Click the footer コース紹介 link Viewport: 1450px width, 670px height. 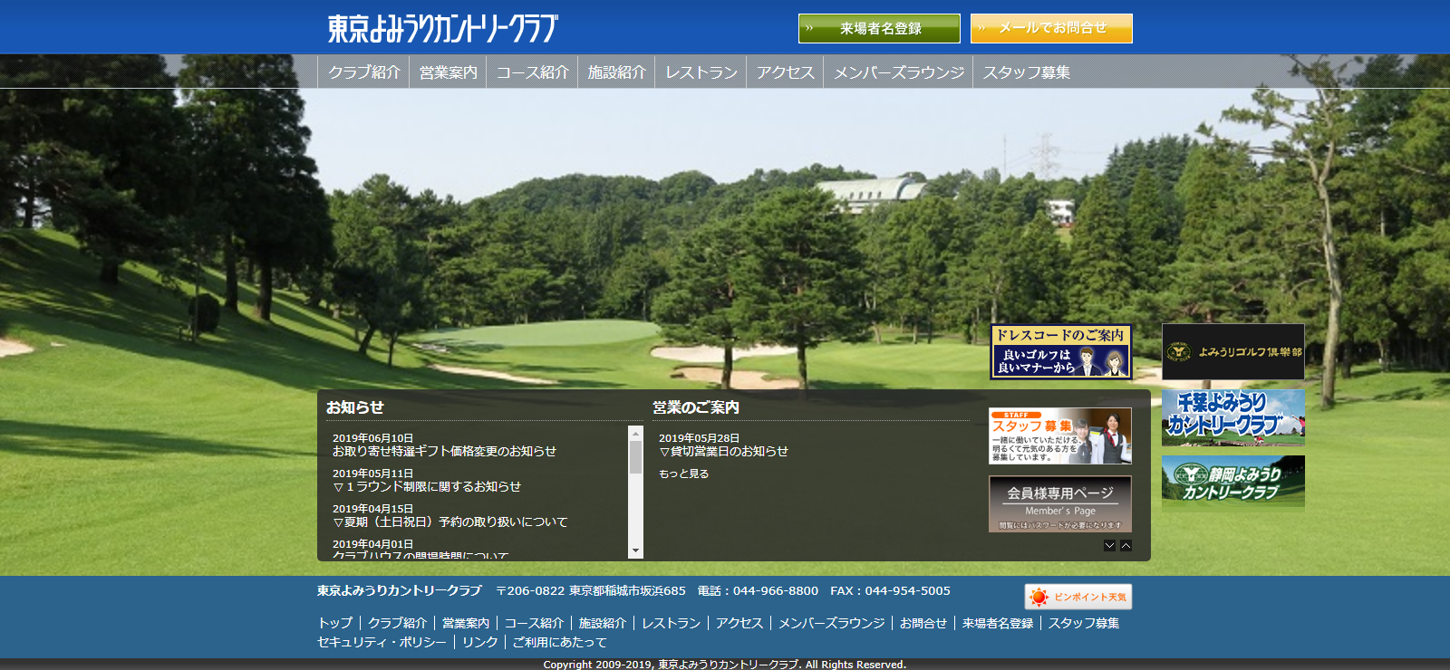point(534,623)
